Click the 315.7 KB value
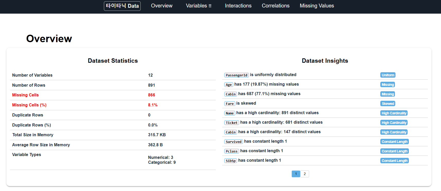Viewport: 441px width, 191px height. coord(157,135)
